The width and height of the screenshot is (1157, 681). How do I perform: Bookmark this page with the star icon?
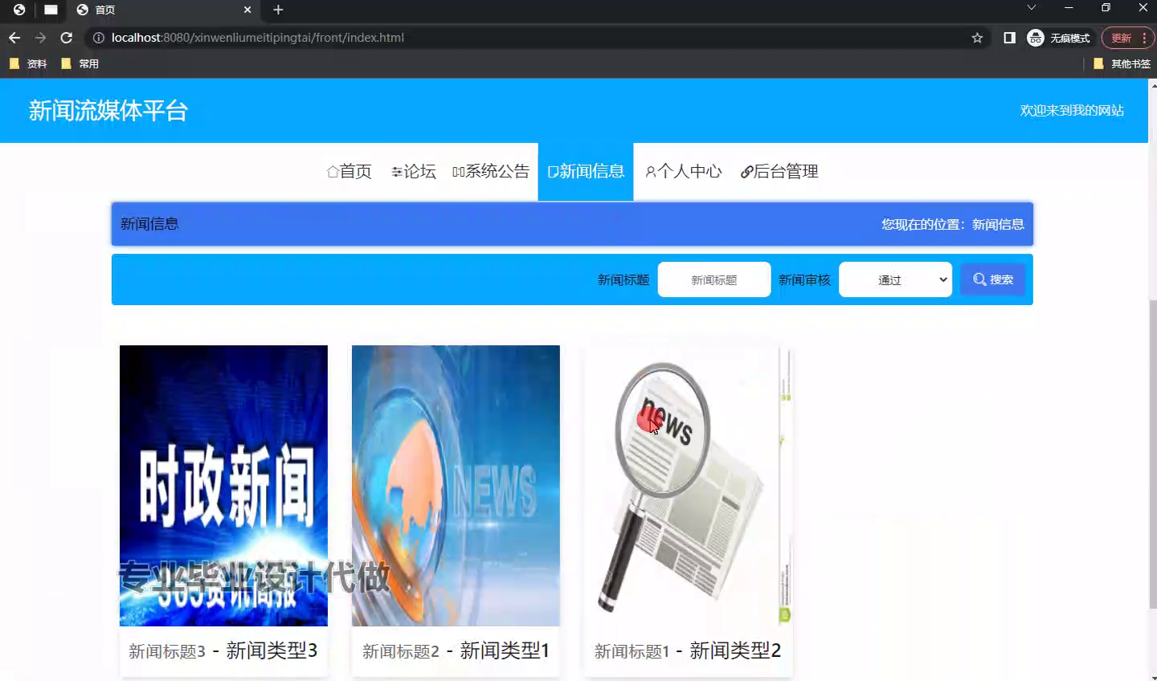point(977,38)
